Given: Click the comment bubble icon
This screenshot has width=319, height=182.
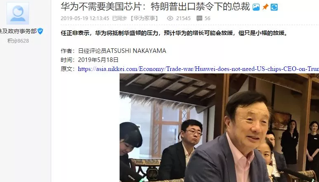Looking at the screenshot, I should [199, 18].
